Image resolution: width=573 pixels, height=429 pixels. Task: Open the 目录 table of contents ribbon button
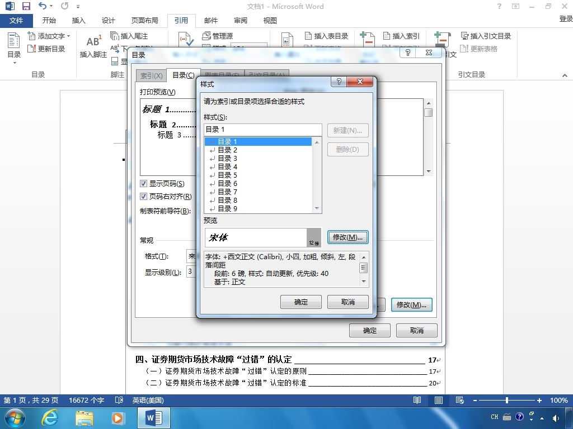click(x=14, y=49)
